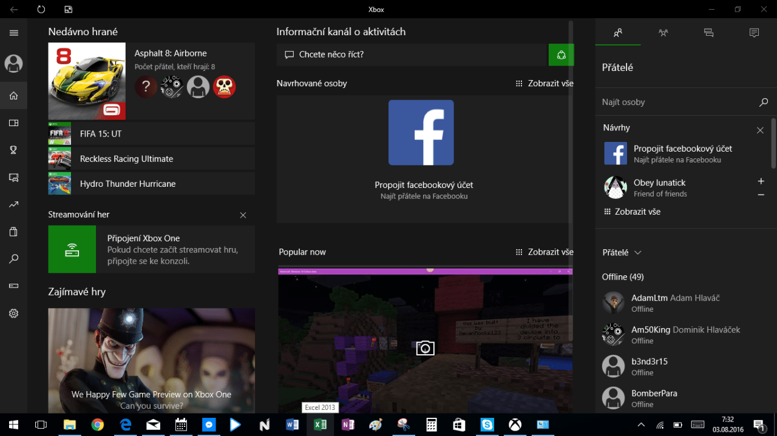Click the 'Offline (49)' group header

pyautogui.click(x=623, y=277)
